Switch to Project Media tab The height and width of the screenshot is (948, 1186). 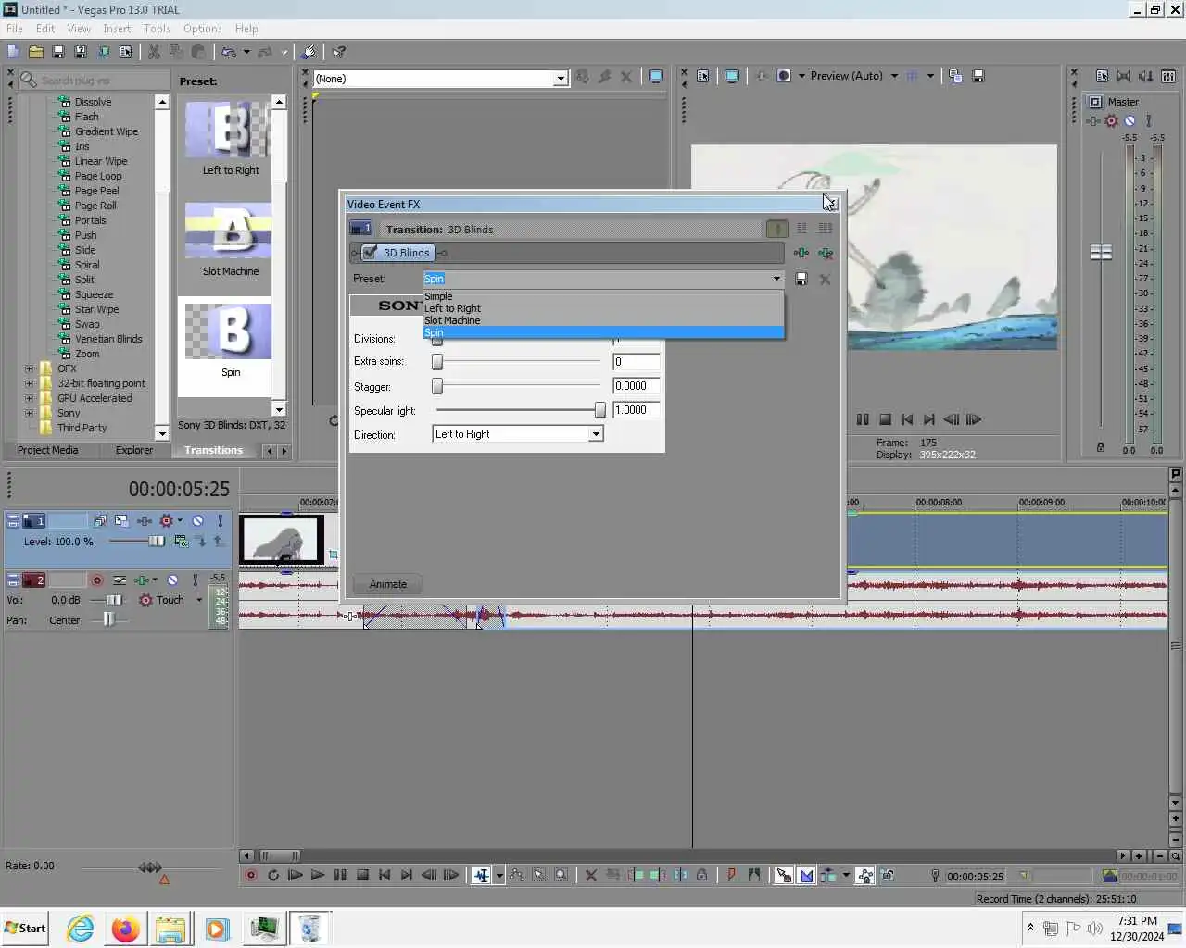[x=48, y=450]
